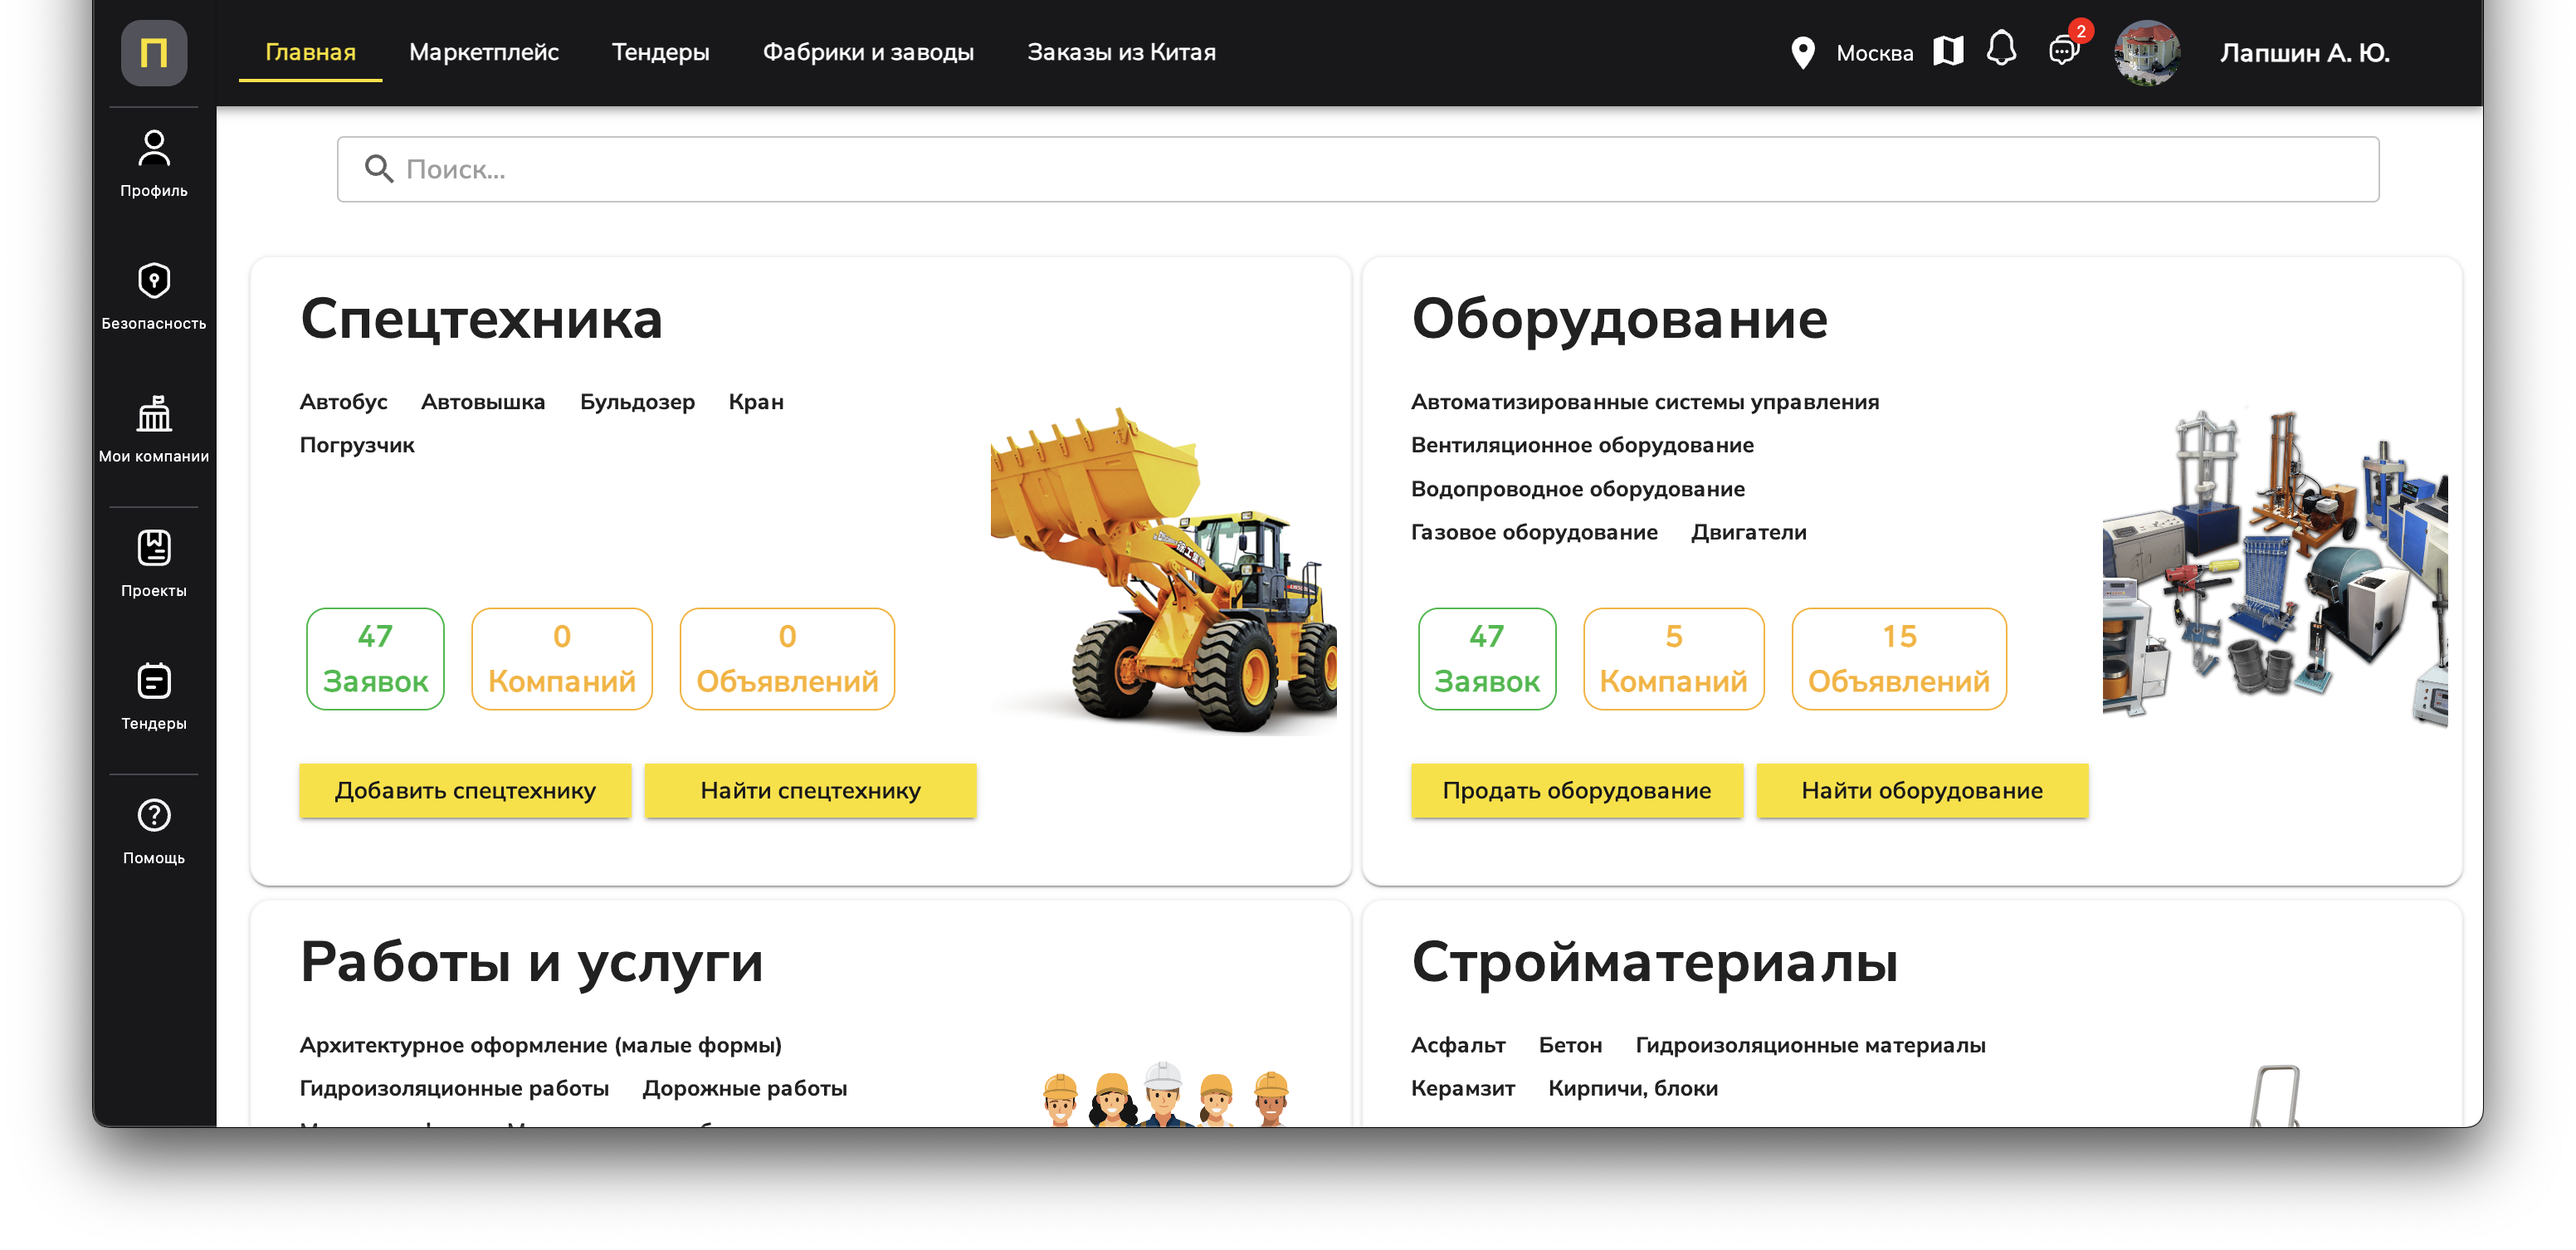Viewport: 2576px width, 1250px height.
Task: Open notifications bell icon
Action: [x=2001, y=49]
